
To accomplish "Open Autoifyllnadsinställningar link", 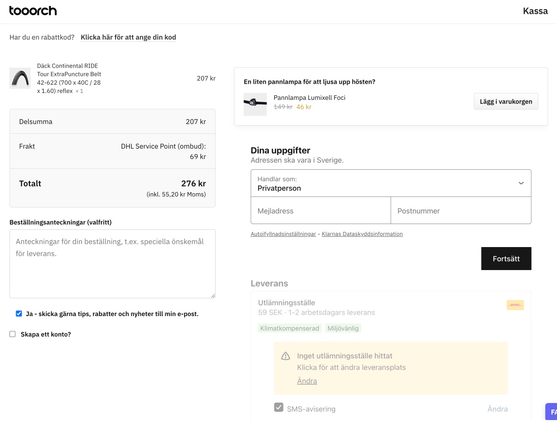I will (x=283, y=234).
